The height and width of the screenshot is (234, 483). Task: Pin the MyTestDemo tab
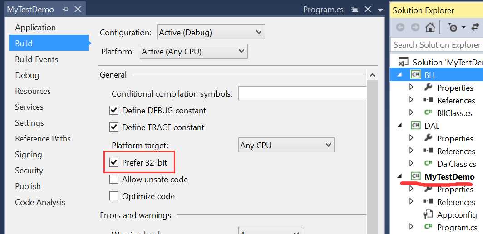[66, 10]
